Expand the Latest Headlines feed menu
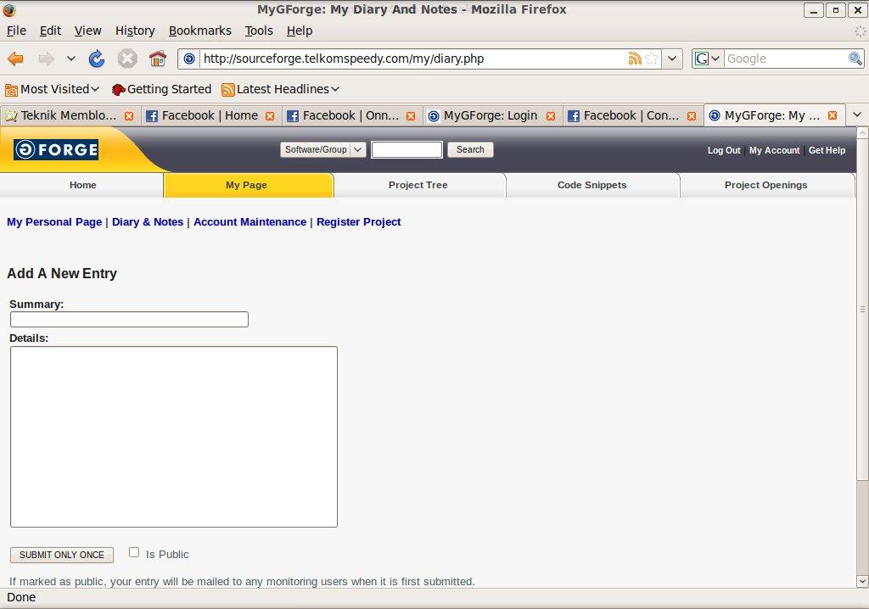The image size is (869, 609). pos(280,89)
